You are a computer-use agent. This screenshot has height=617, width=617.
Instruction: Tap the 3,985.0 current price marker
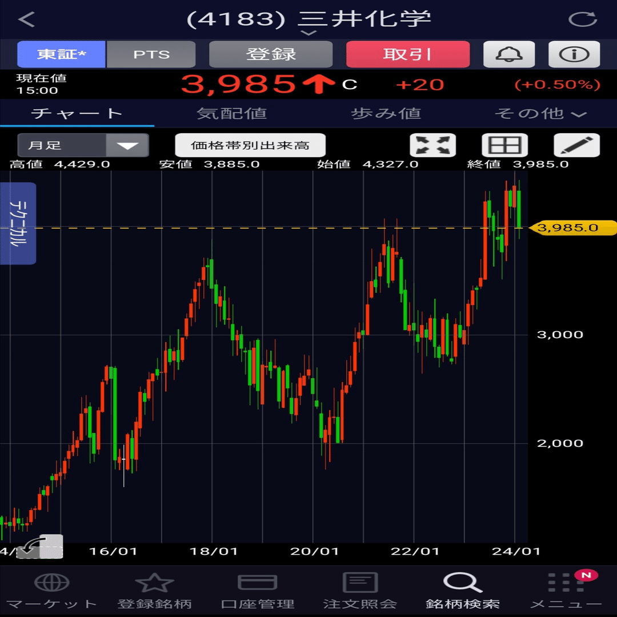(572, 227)
